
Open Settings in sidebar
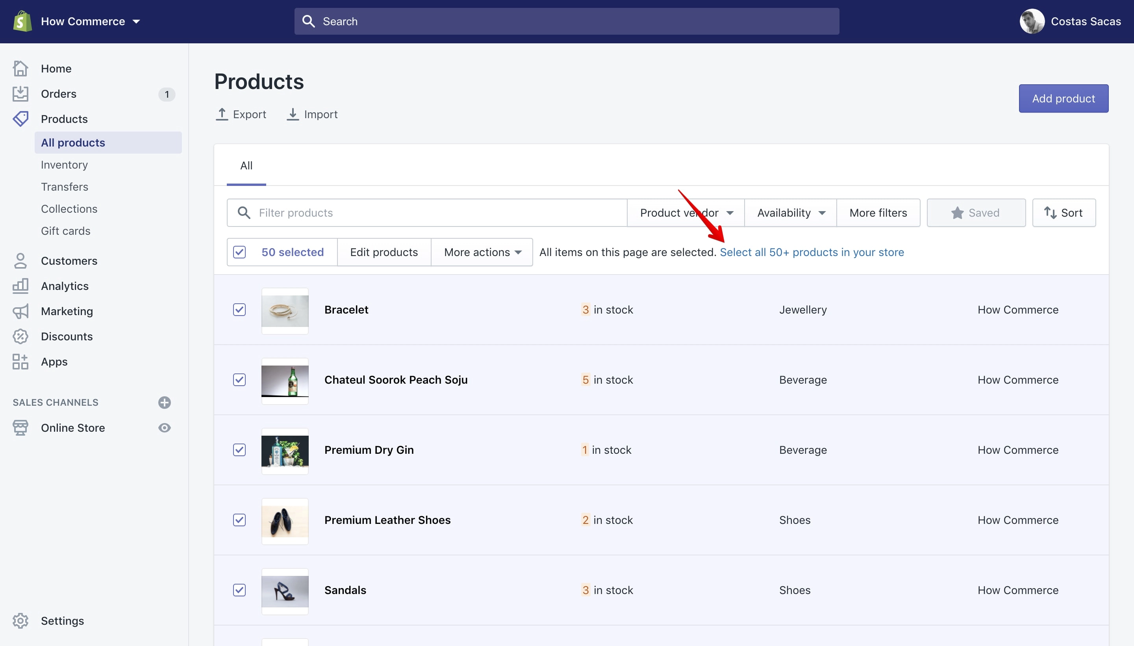coord(63,621)
